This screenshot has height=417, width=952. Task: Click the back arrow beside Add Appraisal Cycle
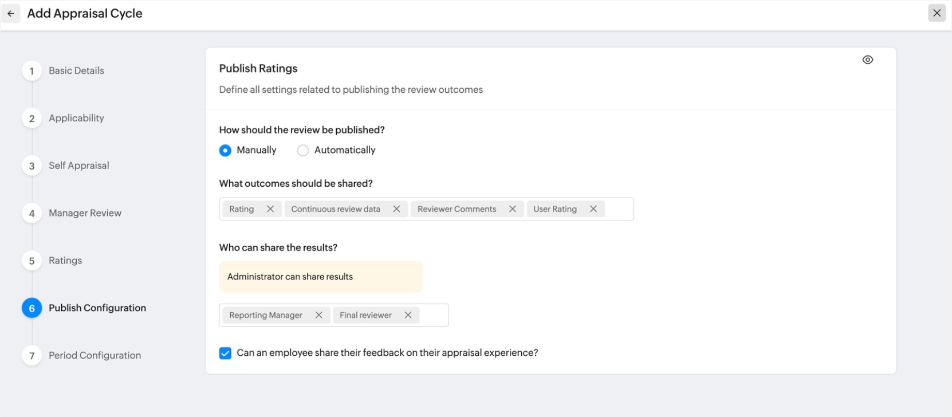pyautogui.click(x=11, y=14)
